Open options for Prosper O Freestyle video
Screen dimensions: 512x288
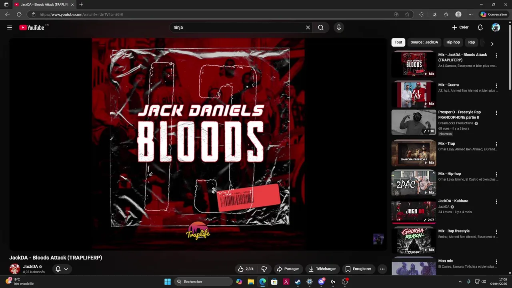pyautogui.click(x=496, y=113)
